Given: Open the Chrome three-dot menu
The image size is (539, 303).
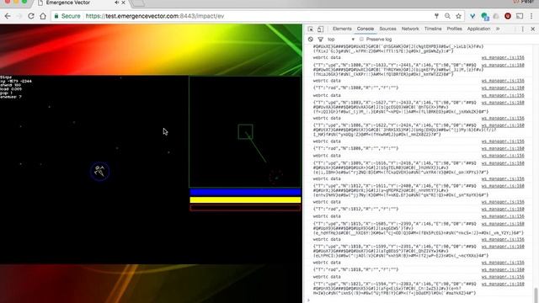Looking at the screenshot, I should (x=531, y=16).
